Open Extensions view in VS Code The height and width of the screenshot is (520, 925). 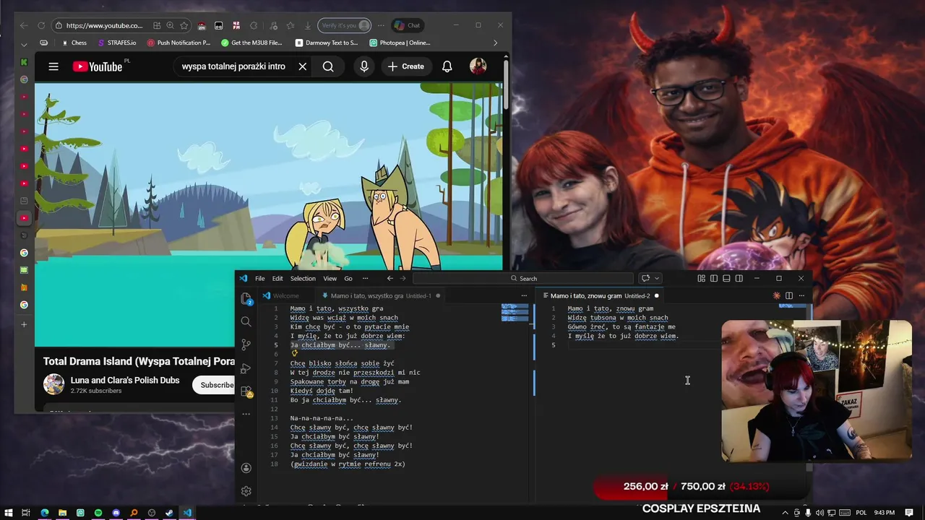tap(246, 391)
